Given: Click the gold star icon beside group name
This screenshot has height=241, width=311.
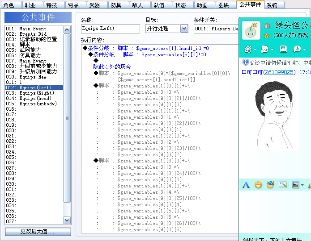Looking at the screenshot, I should (x=267, y=36).
